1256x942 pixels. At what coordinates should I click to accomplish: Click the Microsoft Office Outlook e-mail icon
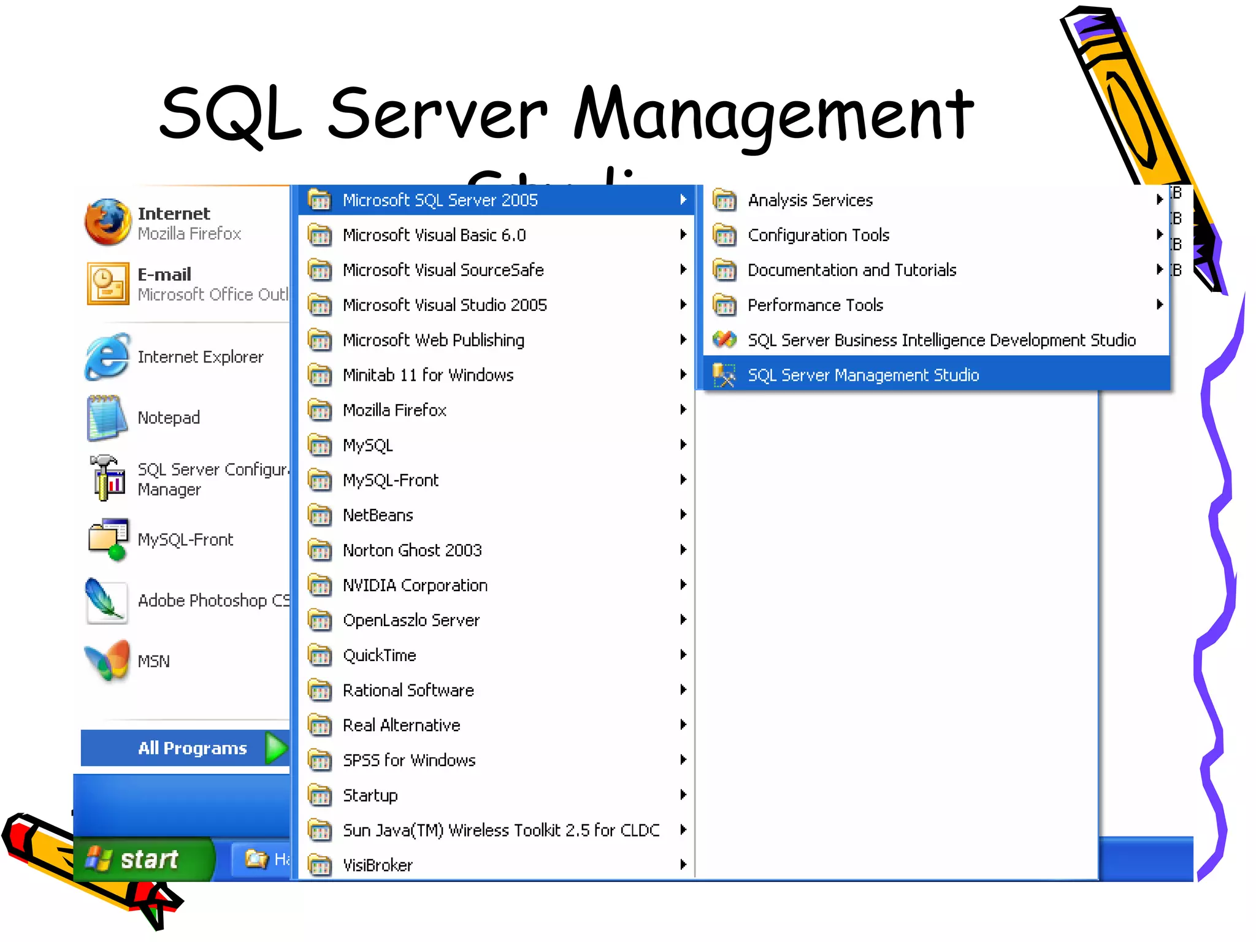(x=108, y=283)
